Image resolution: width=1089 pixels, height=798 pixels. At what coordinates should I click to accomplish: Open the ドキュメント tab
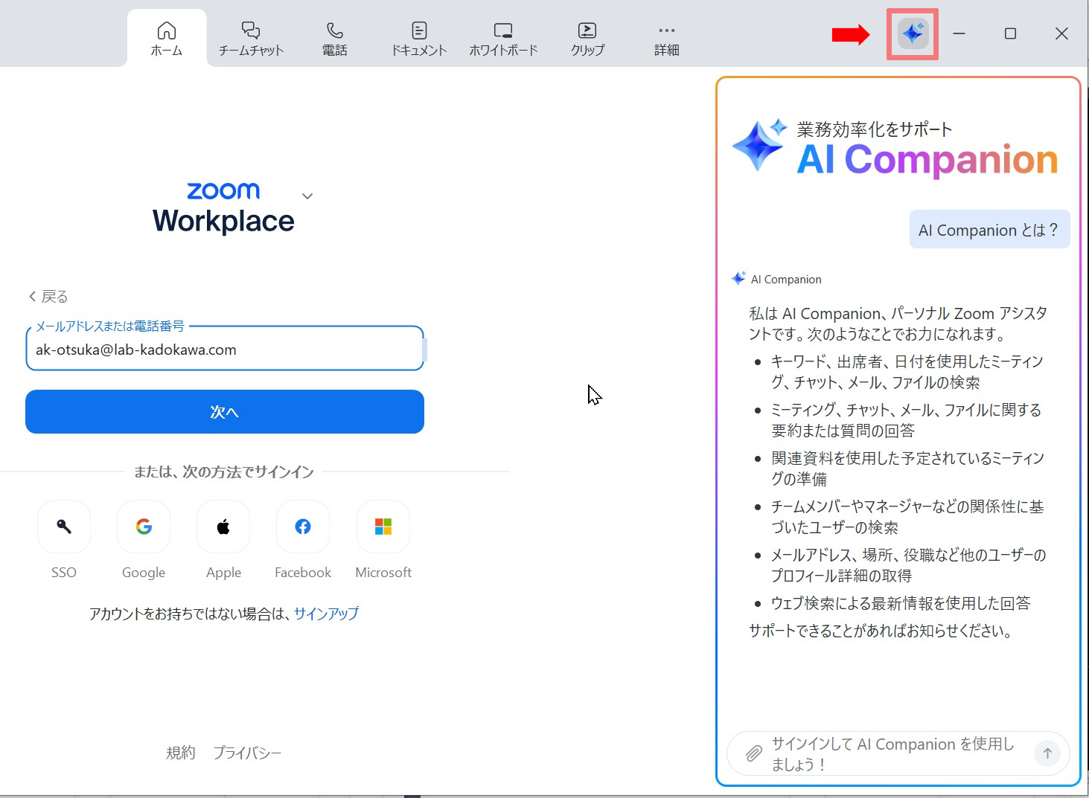click(419, 39)
